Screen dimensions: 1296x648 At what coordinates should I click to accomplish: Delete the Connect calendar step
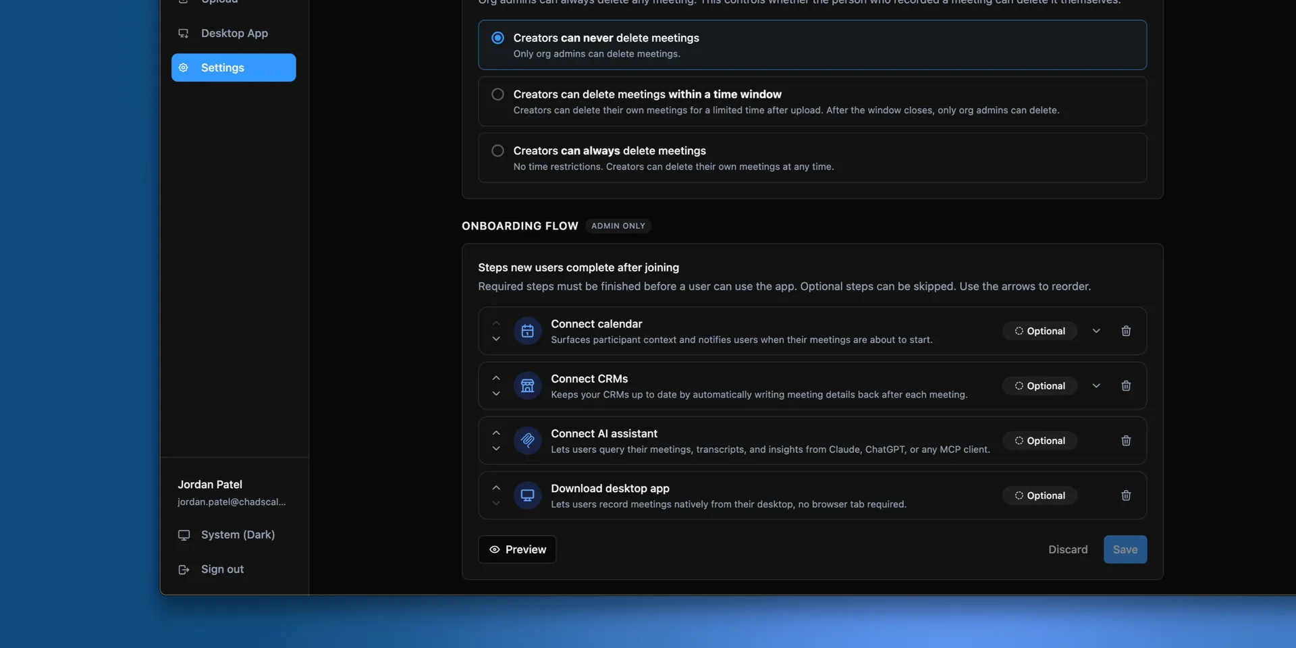[x=1126, y=331]
